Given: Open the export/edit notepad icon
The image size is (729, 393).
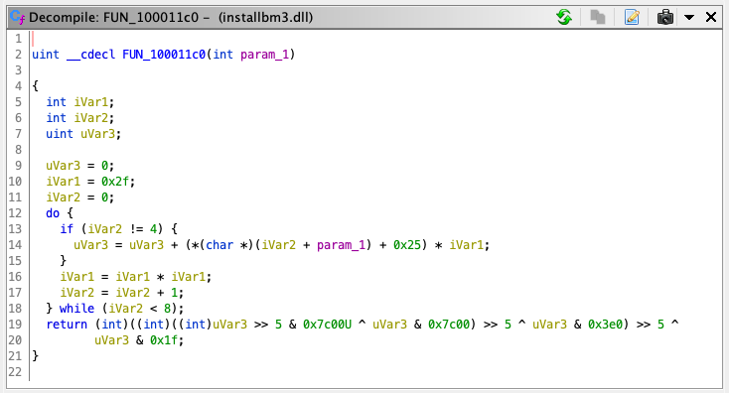Looking at the screenshot, I should point(632,17).
